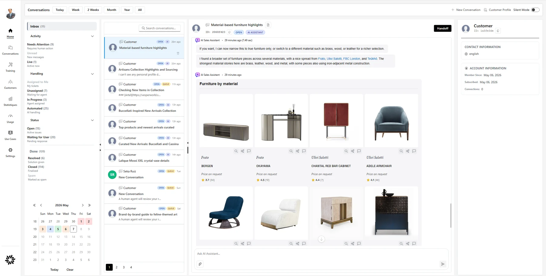Select the Week time filter tab
546x276 pixels.
[x=76, y=10]
